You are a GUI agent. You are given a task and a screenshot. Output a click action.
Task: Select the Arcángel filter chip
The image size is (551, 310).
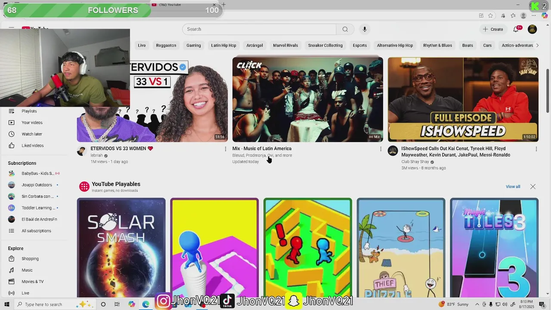point(254,45)
